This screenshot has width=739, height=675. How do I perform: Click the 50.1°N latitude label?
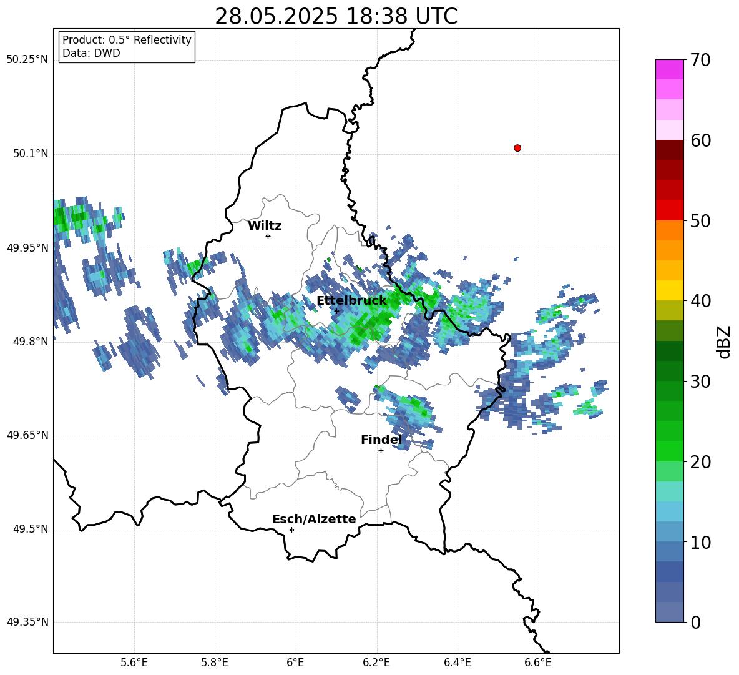click(x=31, y=154)
